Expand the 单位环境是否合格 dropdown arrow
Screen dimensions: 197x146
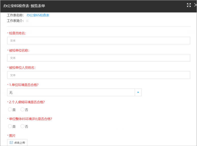[x=138, y=92]
